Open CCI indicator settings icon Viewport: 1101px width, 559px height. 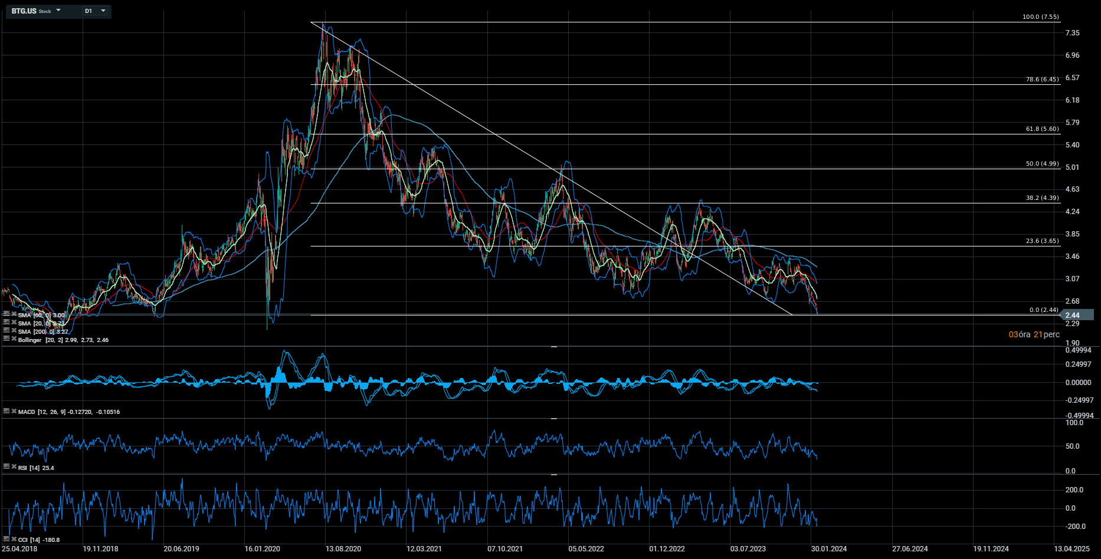(x=6, y=539)
